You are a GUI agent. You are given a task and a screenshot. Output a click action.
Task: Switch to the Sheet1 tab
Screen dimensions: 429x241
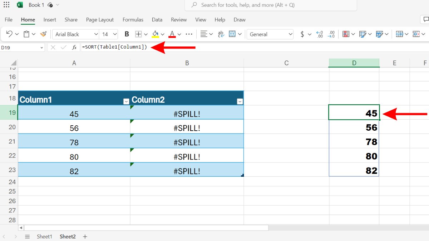tap(44, 236)
